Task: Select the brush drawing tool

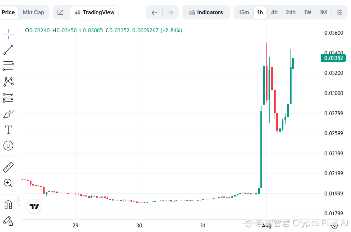Action: pos(8,114)
